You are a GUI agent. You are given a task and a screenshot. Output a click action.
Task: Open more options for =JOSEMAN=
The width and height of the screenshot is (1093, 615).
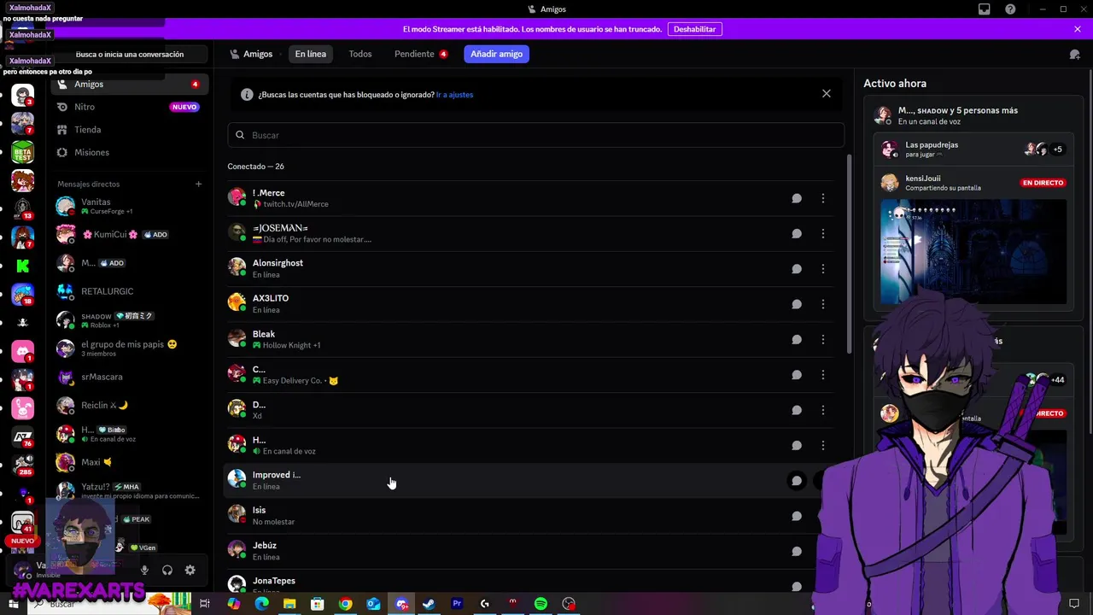pos(823,233)
